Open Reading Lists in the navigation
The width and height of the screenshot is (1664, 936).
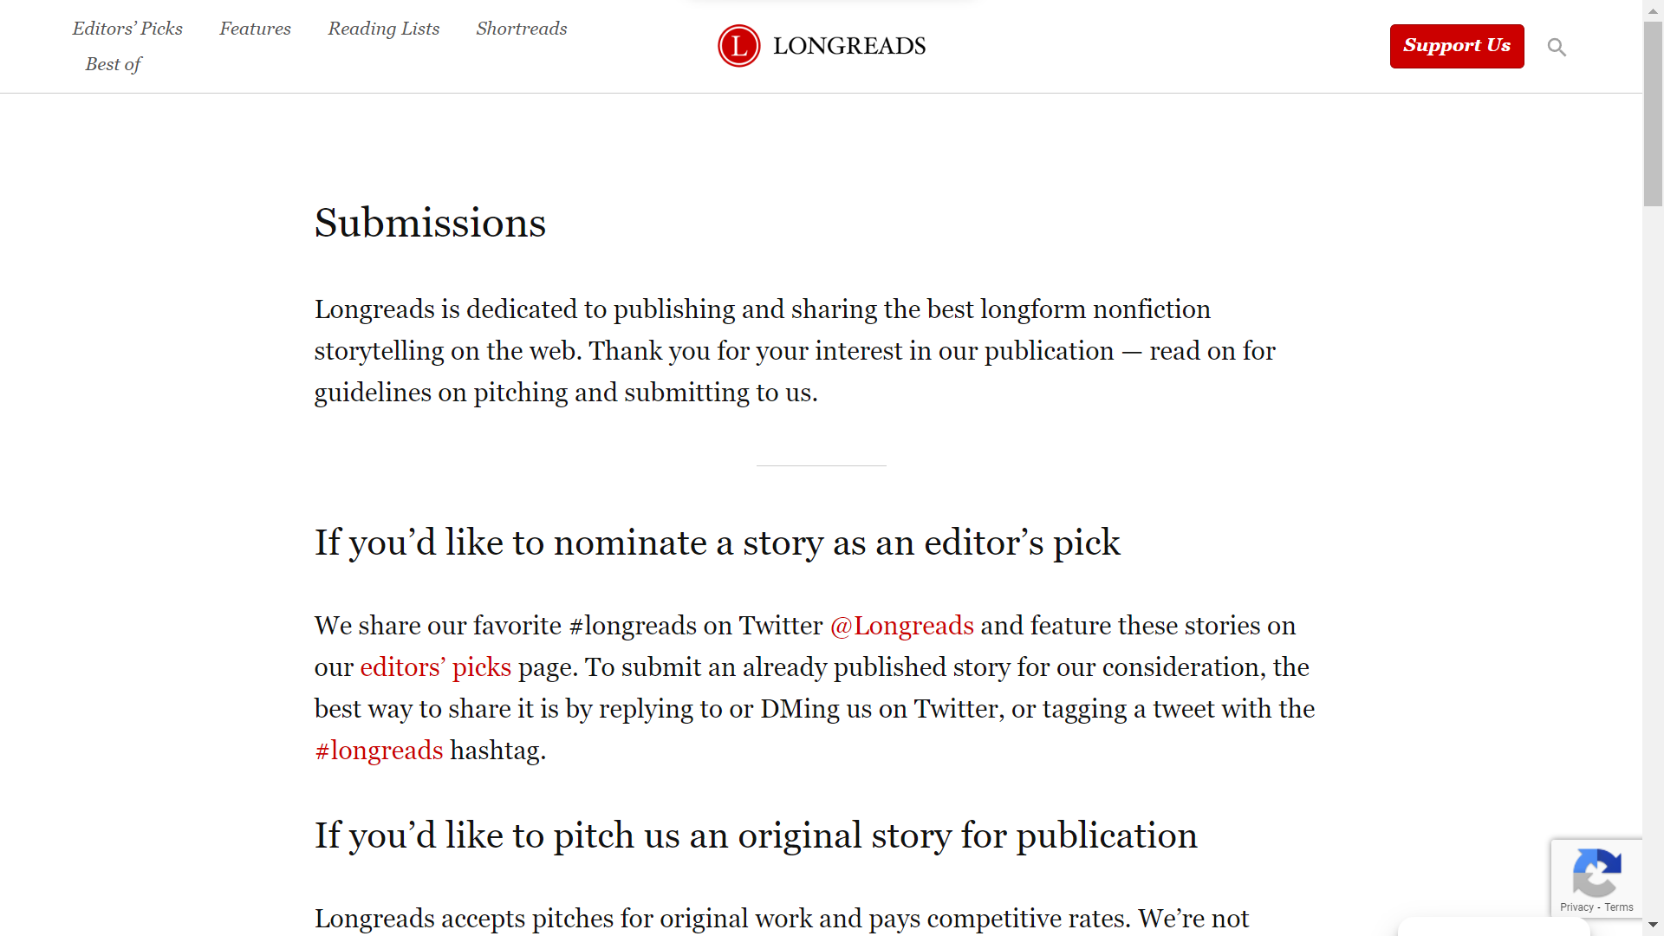(x=384, y=29)
